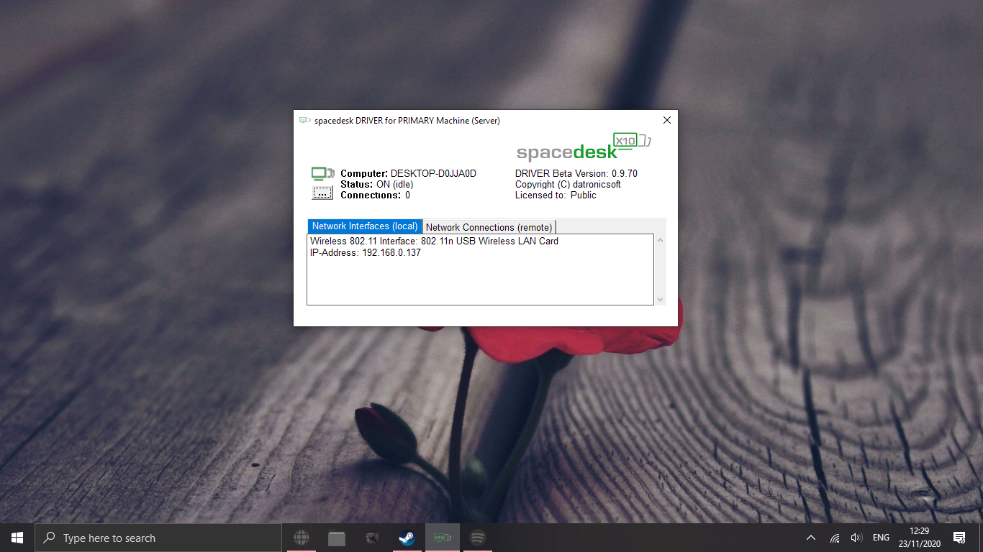Show hidden system tray icons

[811, 538]
